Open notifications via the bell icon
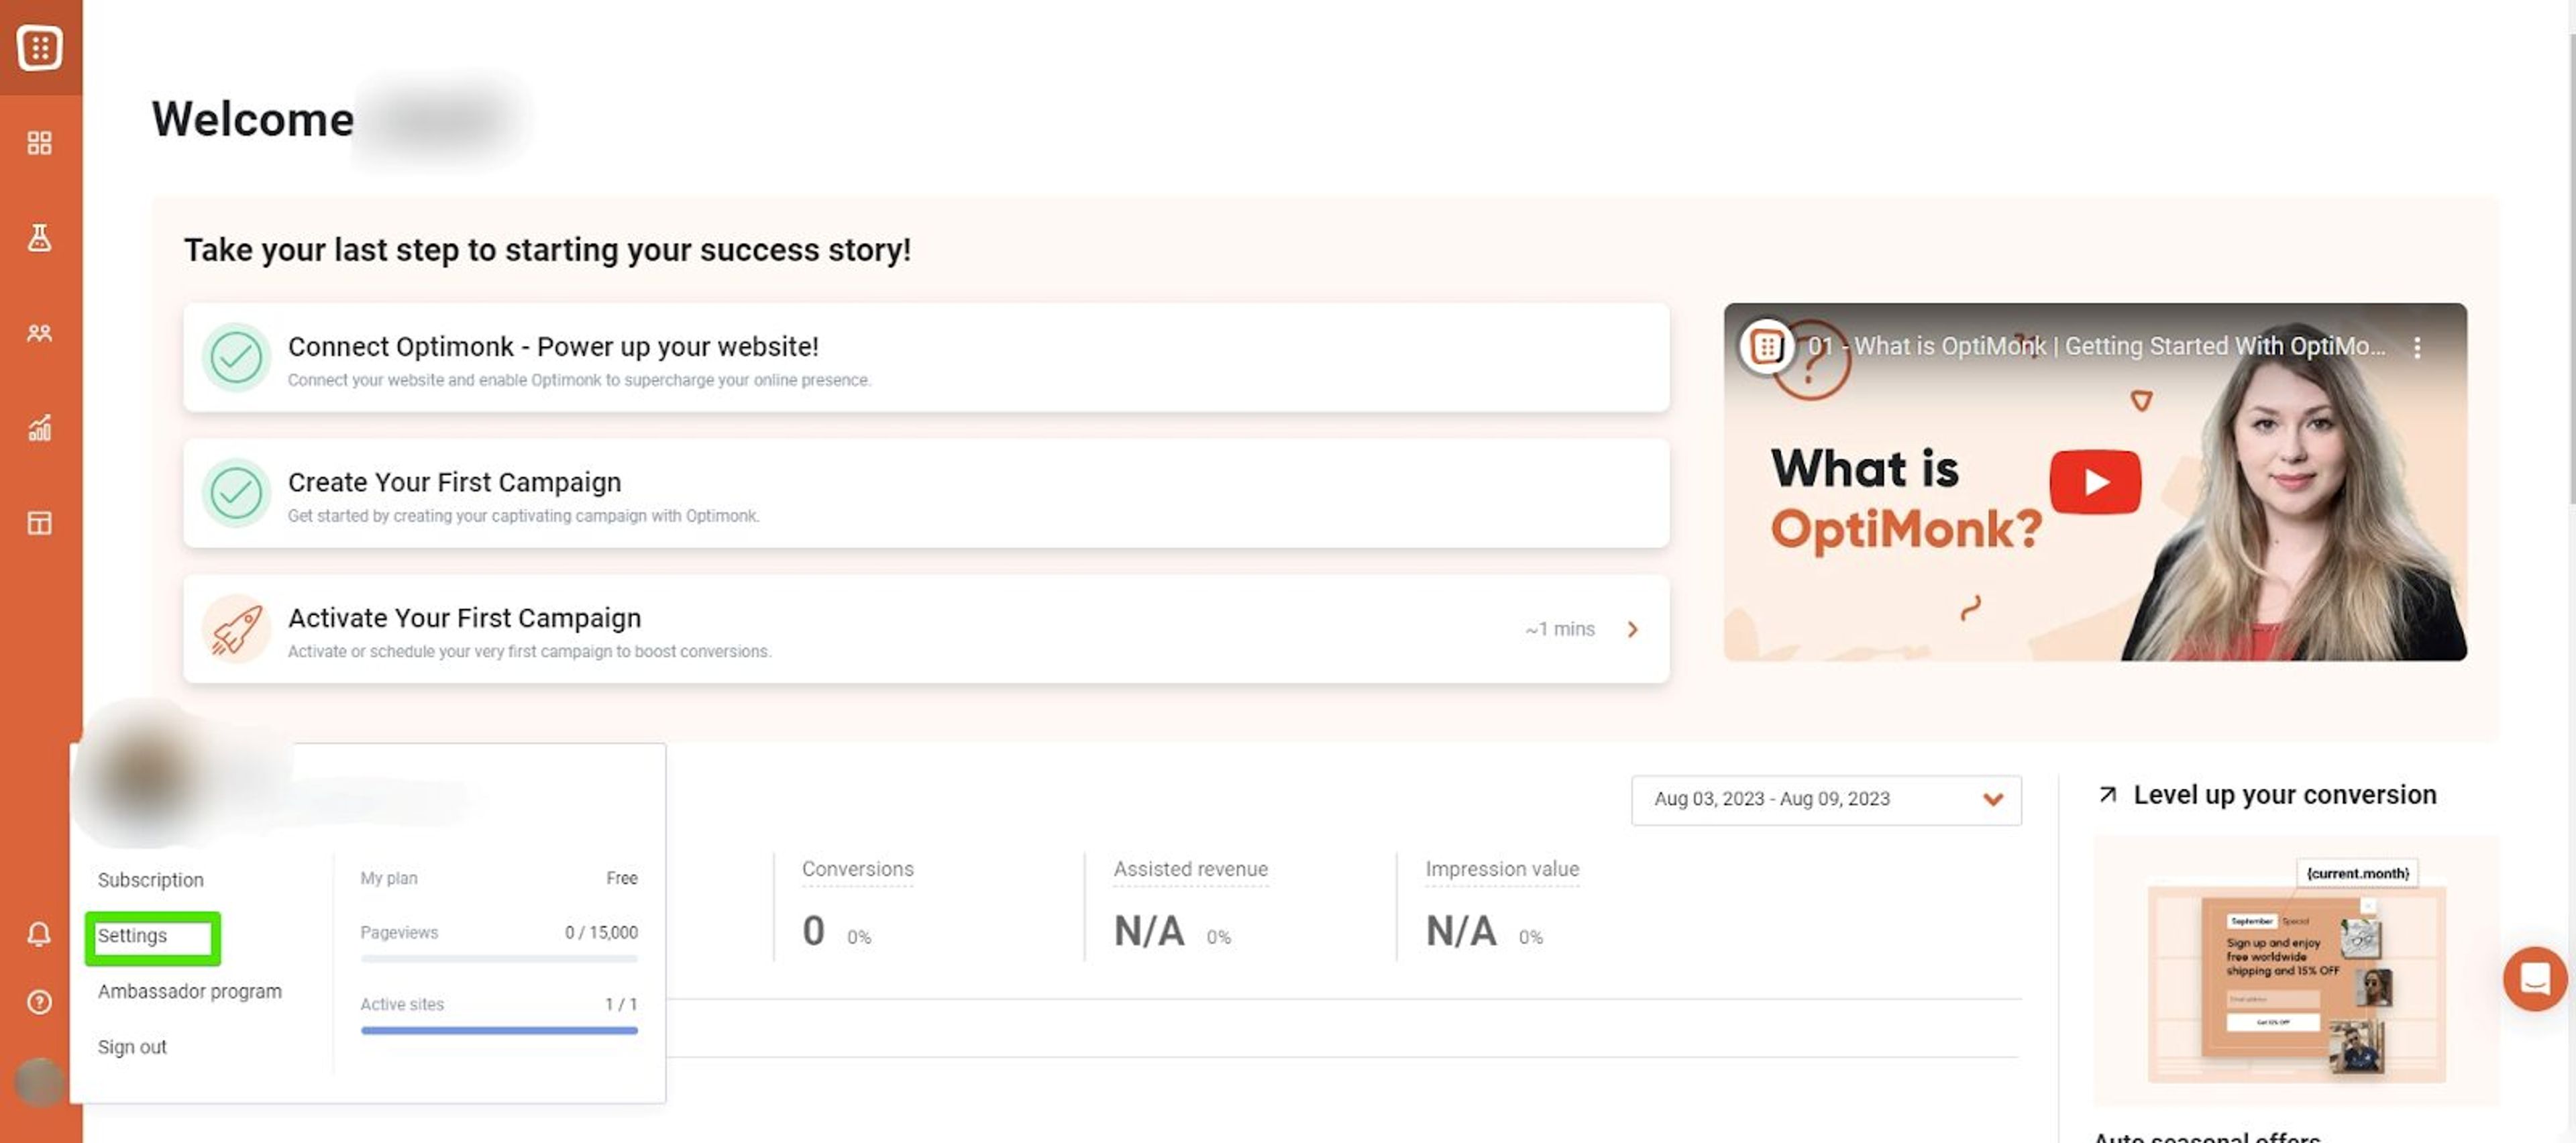2576x1143 pixels. [x=40, y=934]
